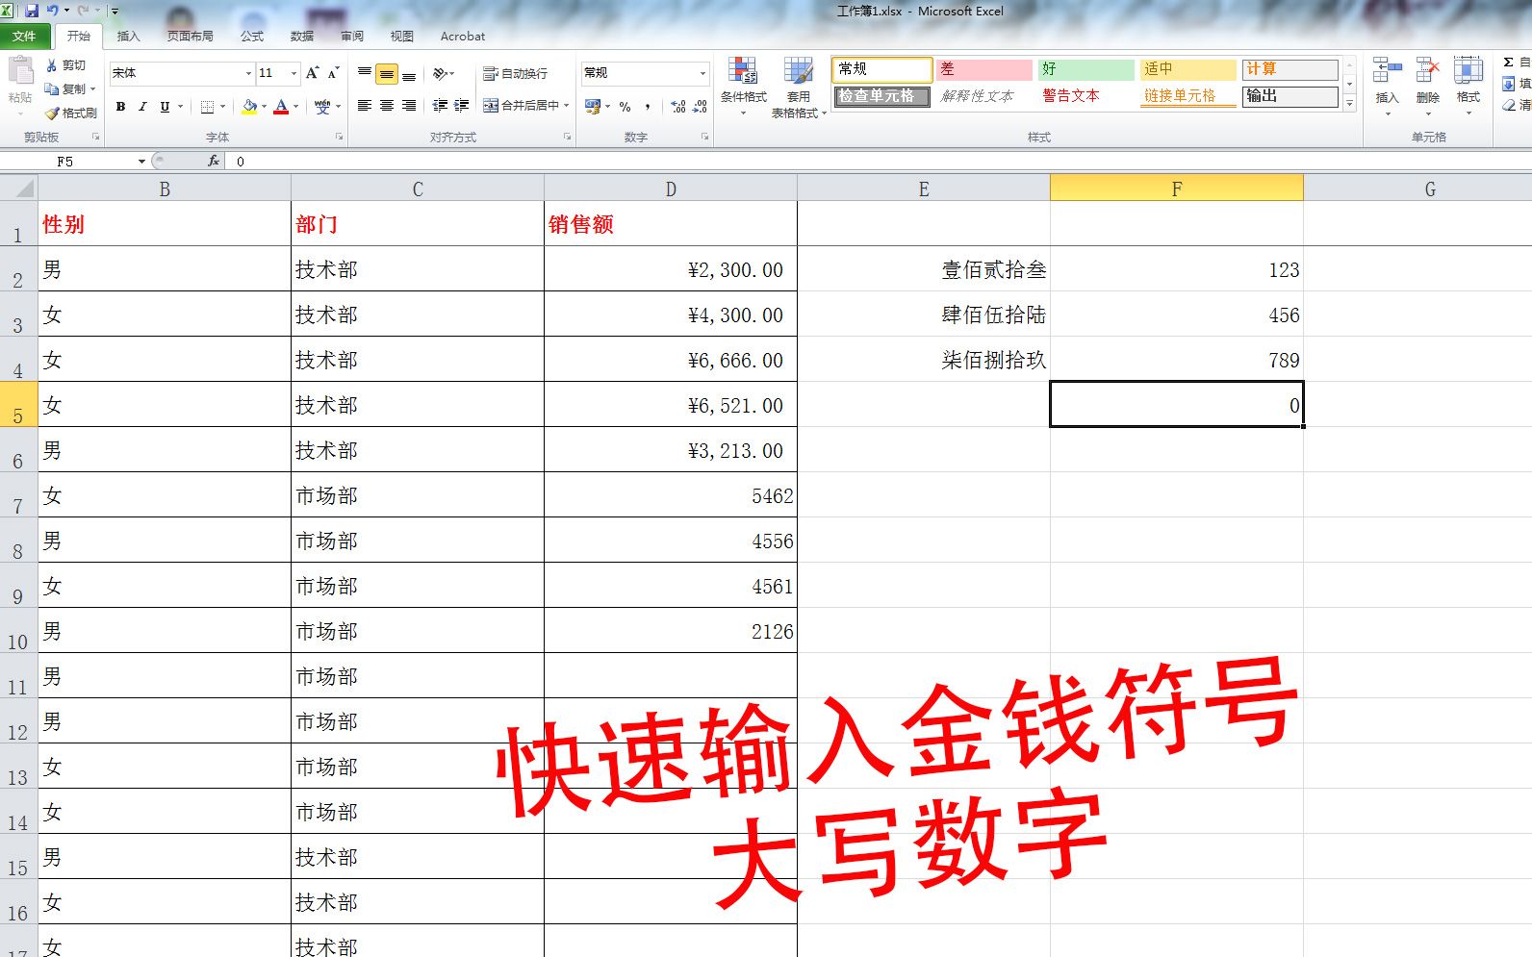The width and height of the screenshot is (1532, 957).
Task: Switch to the Acrobat tab
Action: pyautogui.click(x=463, y=37)
